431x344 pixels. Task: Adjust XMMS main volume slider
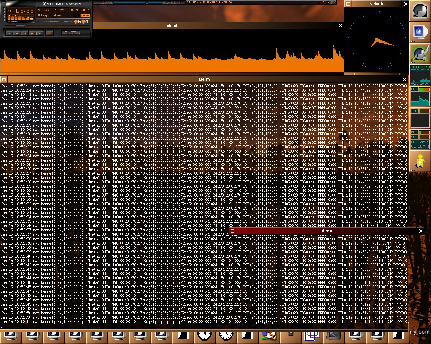click(47, 21)
